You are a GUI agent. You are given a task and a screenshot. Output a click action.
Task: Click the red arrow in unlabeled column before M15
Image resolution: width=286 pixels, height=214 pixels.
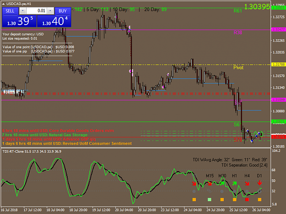194,183
